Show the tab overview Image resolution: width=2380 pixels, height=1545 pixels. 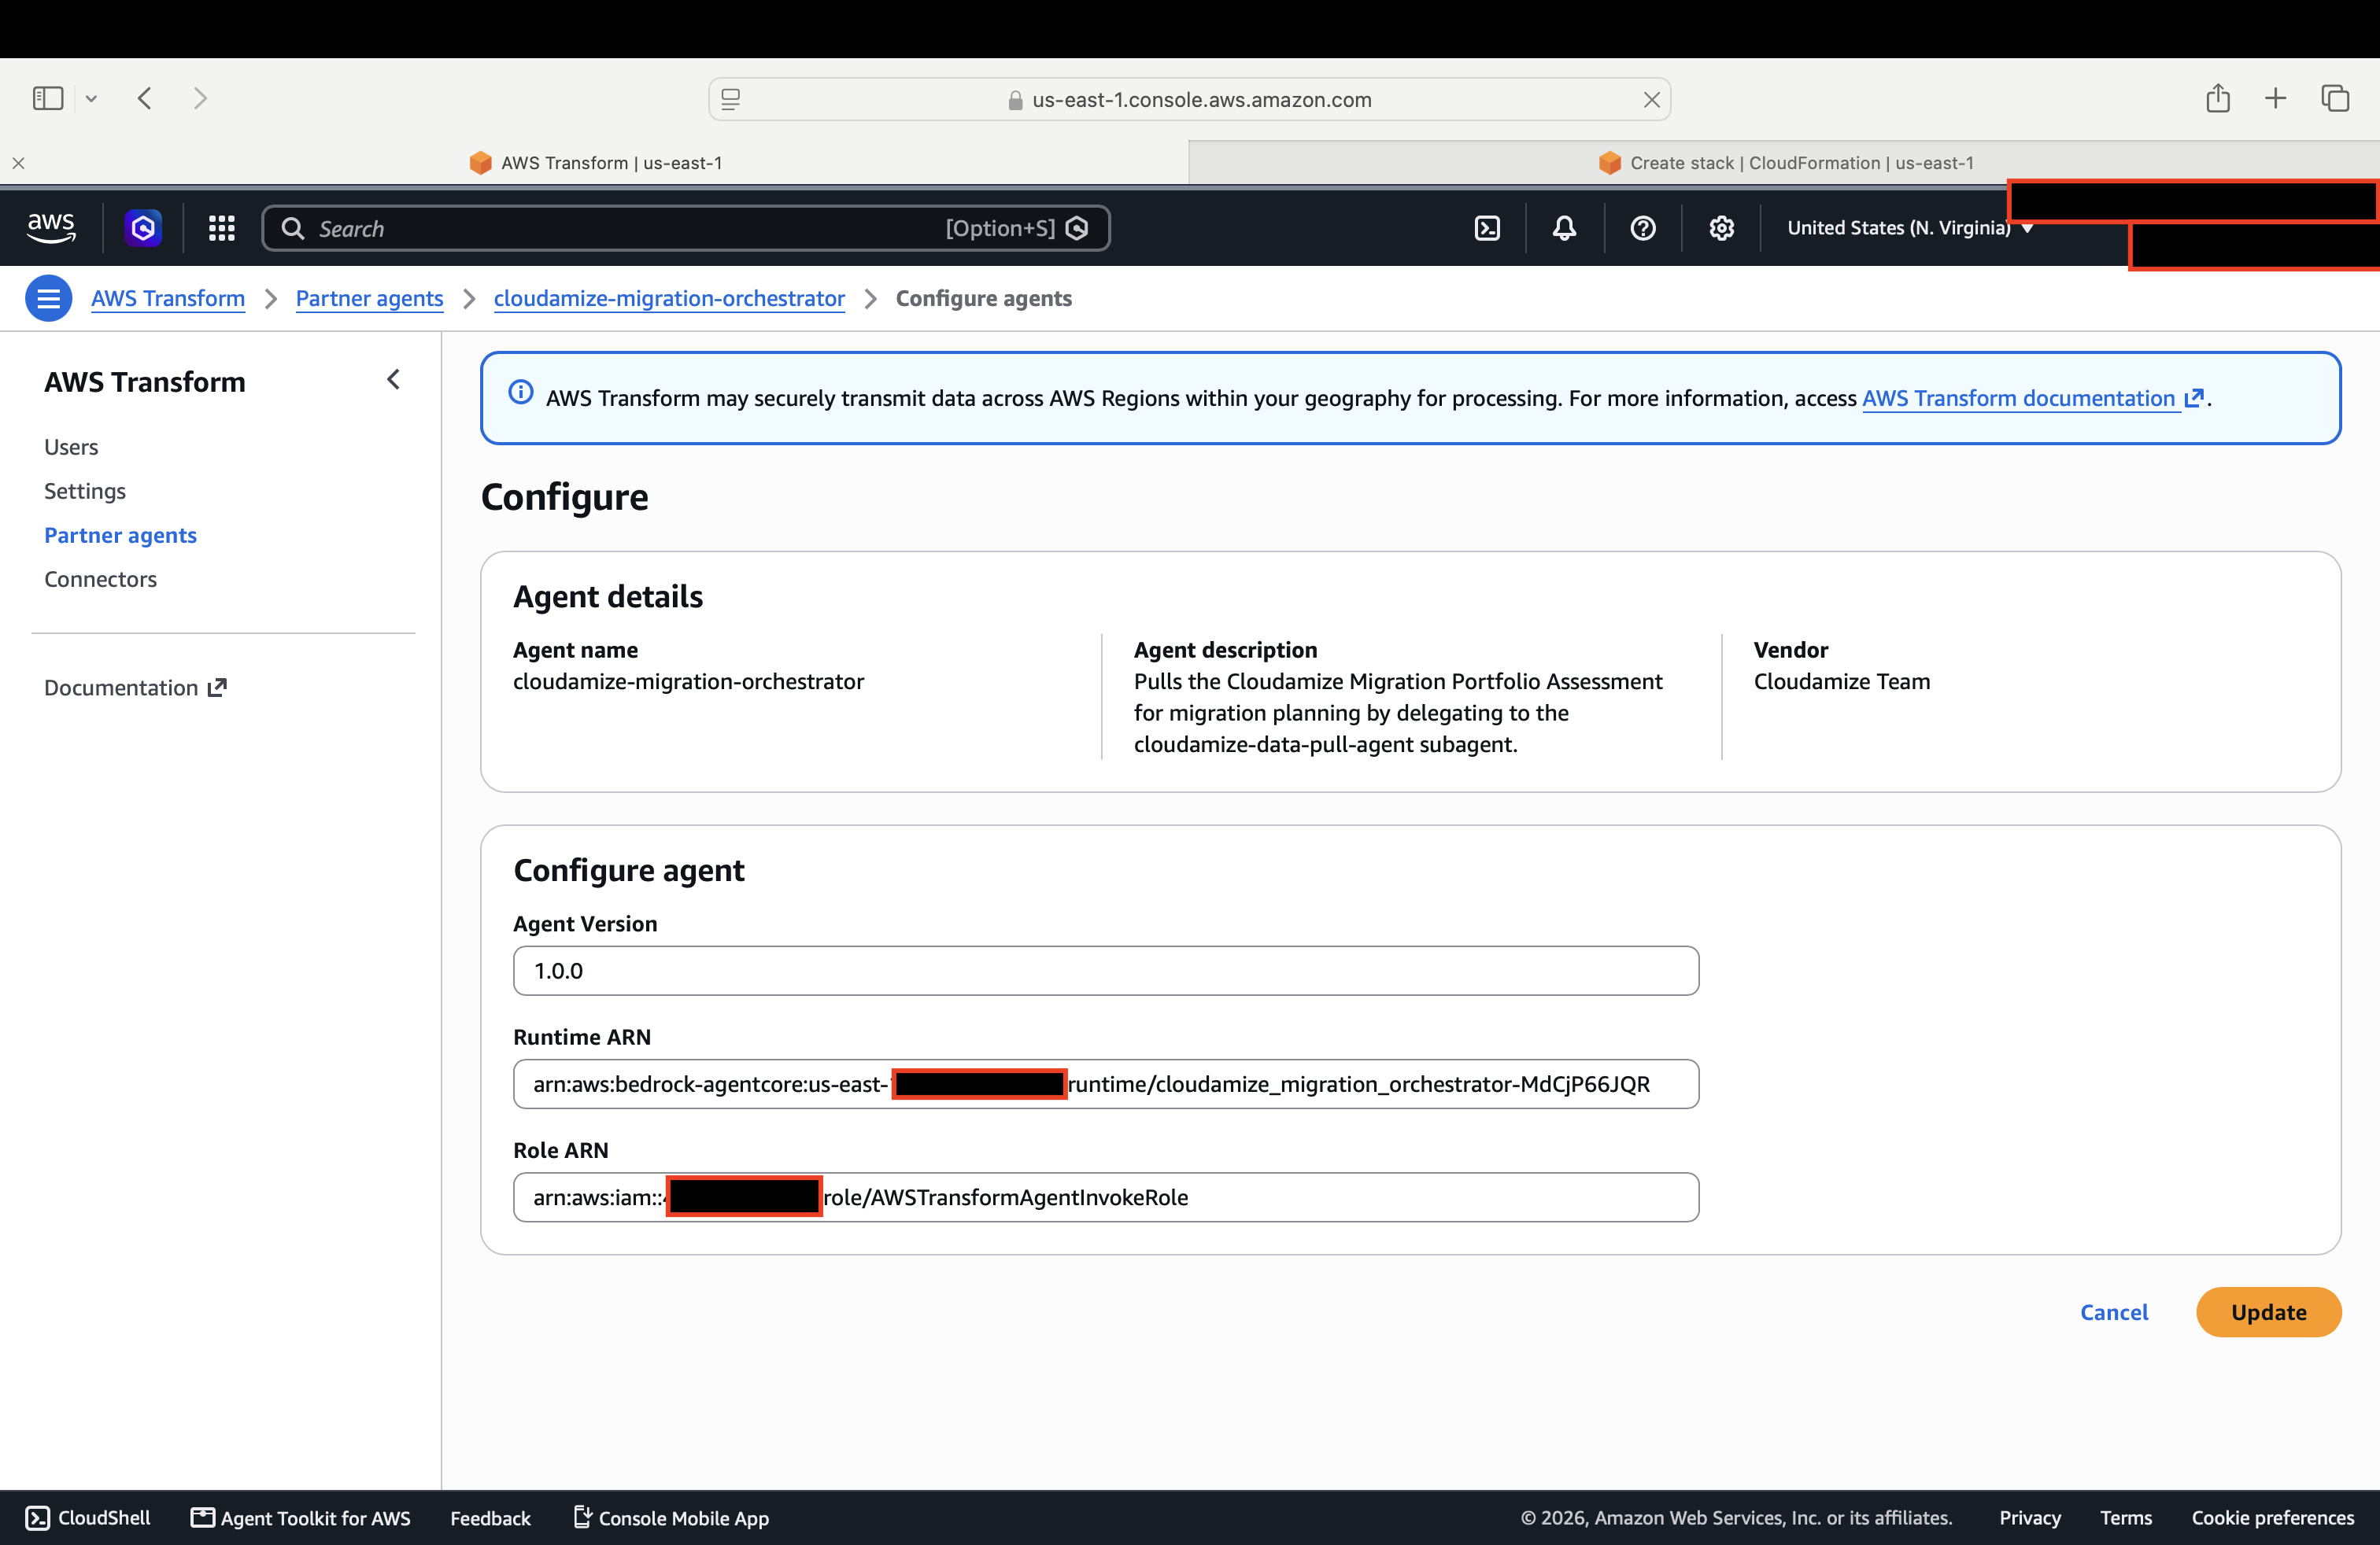point(2335,98)
